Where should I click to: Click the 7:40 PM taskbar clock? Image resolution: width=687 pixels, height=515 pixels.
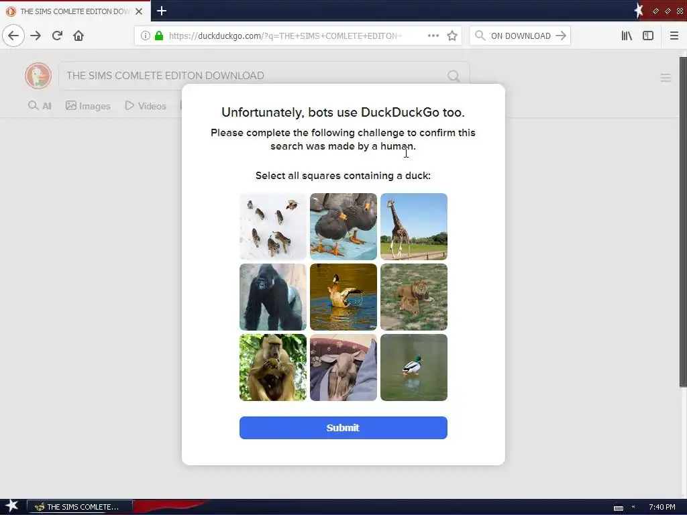pos(662,507)
